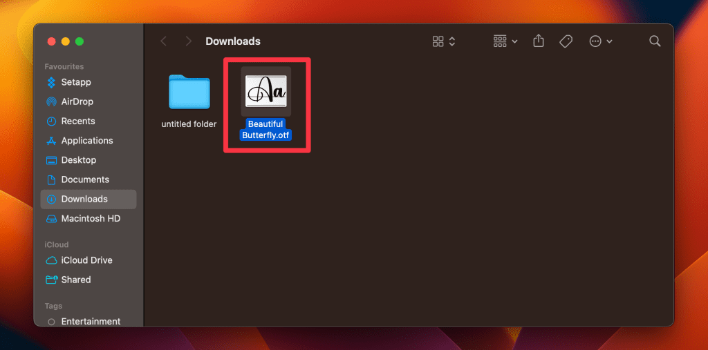Expand the more actions ellipsis menu
This screenshot has width=708, height=350.
pos(600,41)
